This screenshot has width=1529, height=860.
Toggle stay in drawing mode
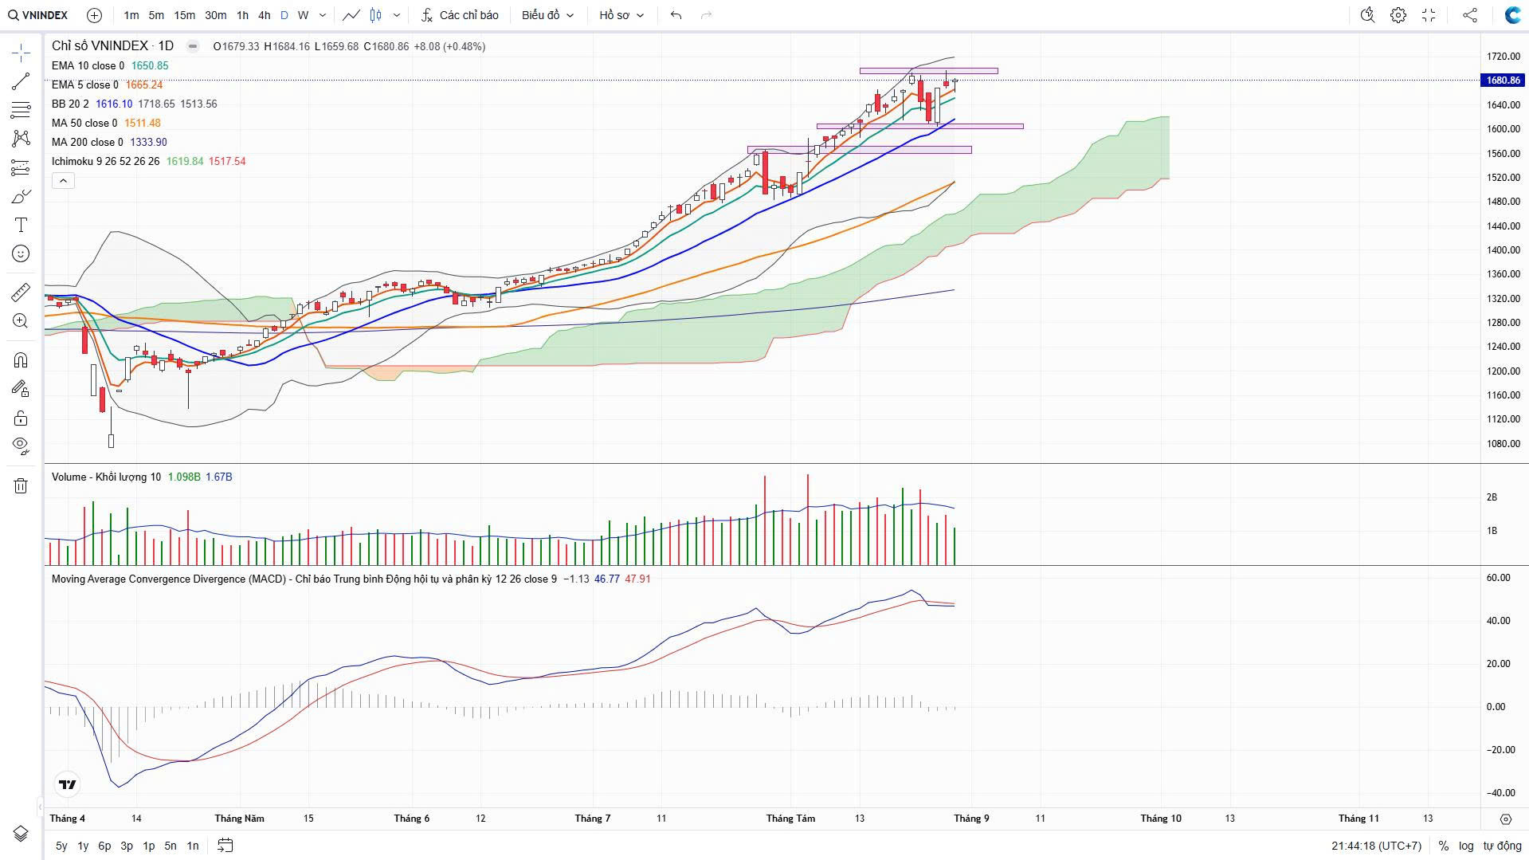pos(21,389)
